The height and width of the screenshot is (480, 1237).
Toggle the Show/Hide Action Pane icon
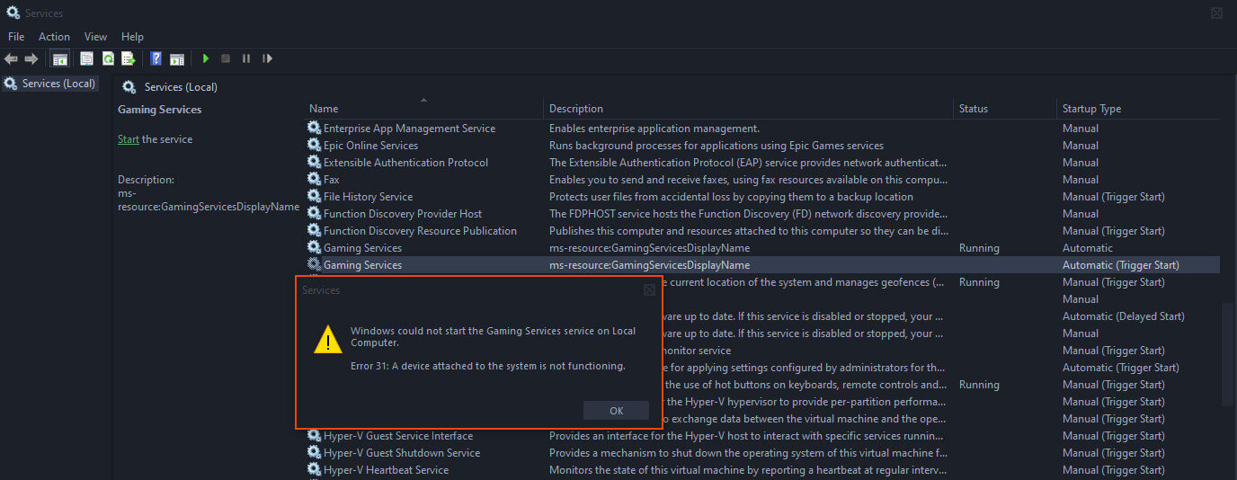coord(177,58)
